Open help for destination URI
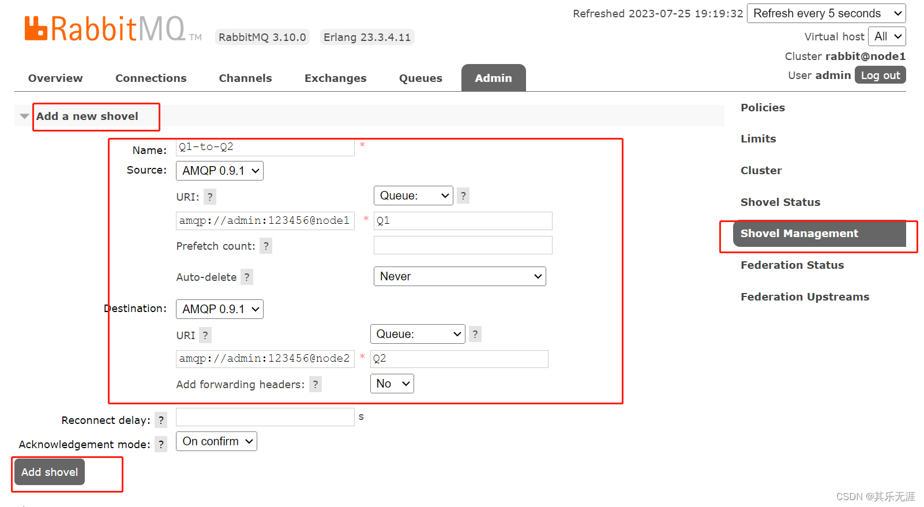The image size is (924, 507). [205, 335]
